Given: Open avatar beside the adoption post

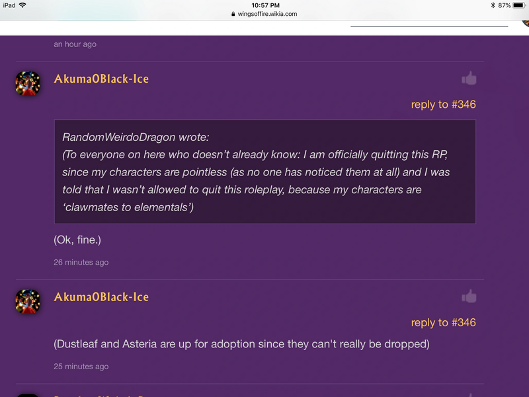Looking at the screenshot, I should click(28, 301).
